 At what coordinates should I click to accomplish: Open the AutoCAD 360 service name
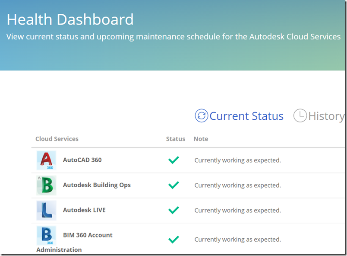coord(82,160)
